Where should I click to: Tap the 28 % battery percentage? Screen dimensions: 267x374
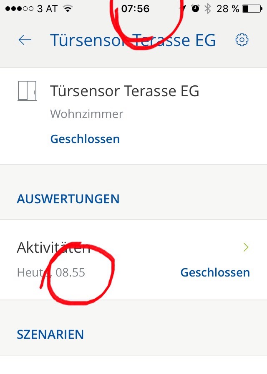click(x=227, y=8)
